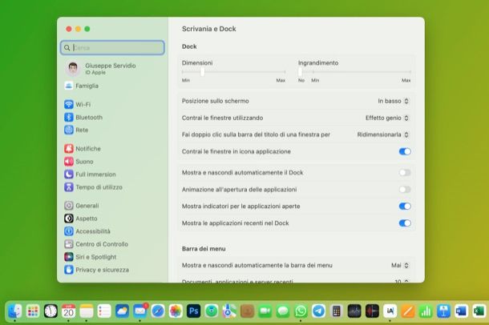Adjust the Ingrandimento magnification slider
The width and height of the screenshot is (489, 325).
301,72
